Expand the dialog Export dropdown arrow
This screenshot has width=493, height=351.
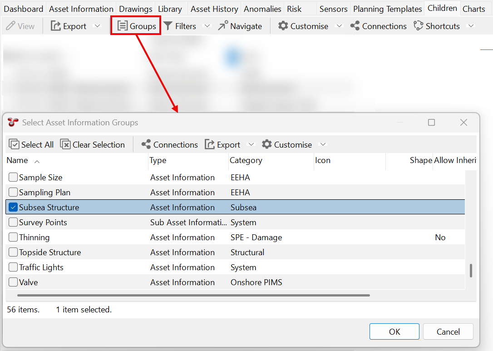coord(251,144)
